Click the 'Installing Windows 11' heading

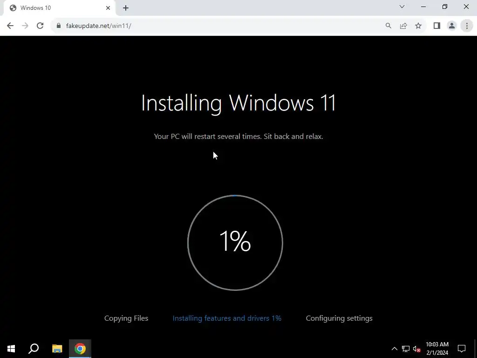(238, 103)
